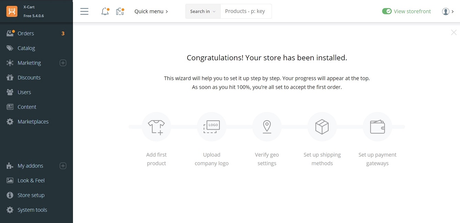Viewport: 460px width, 223px height.
Task: Open the Search in dropdown
Action: [x=203, y=11]
